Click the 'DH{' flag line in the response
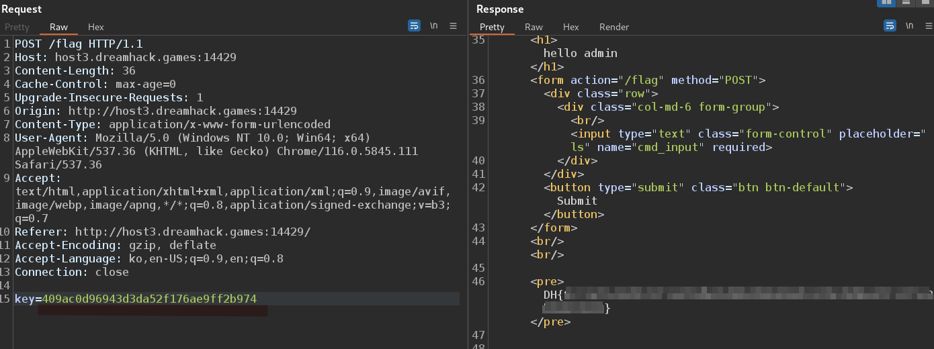The width and height of the screenshot is (934, 349). coord(738,295)
